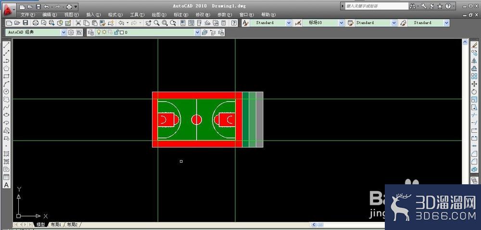The width and height of the screenshot is (481, 230).
Task: Click in the keyword search field
Action: (x=377, y=6)
